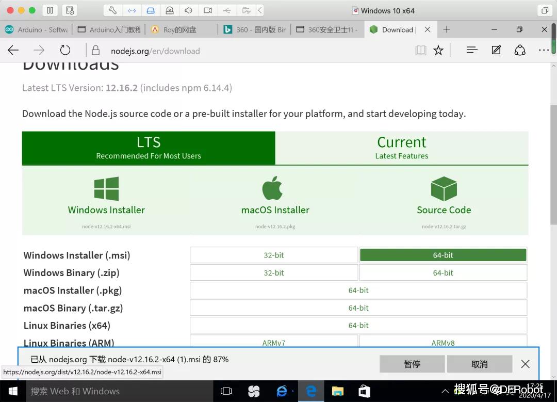The height and width of the screenshot is (402, 557).
Task: Open the VM settings wrench icon
Action: pos(112,10)
